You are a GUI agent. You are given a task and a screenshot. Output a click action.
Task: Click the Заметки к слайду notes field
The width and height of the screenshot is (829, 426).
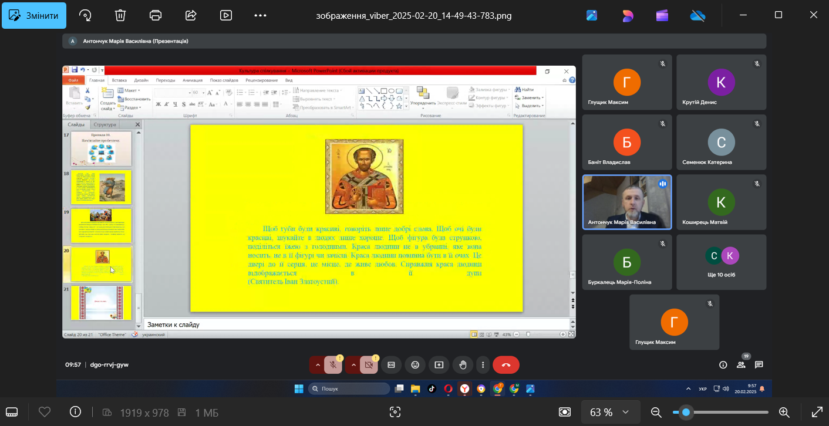[x=357, y=324]
